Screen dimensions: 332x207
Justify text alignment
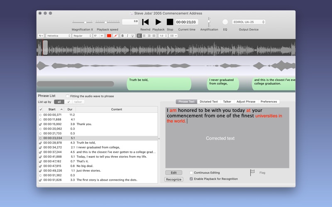pos(154,36)
